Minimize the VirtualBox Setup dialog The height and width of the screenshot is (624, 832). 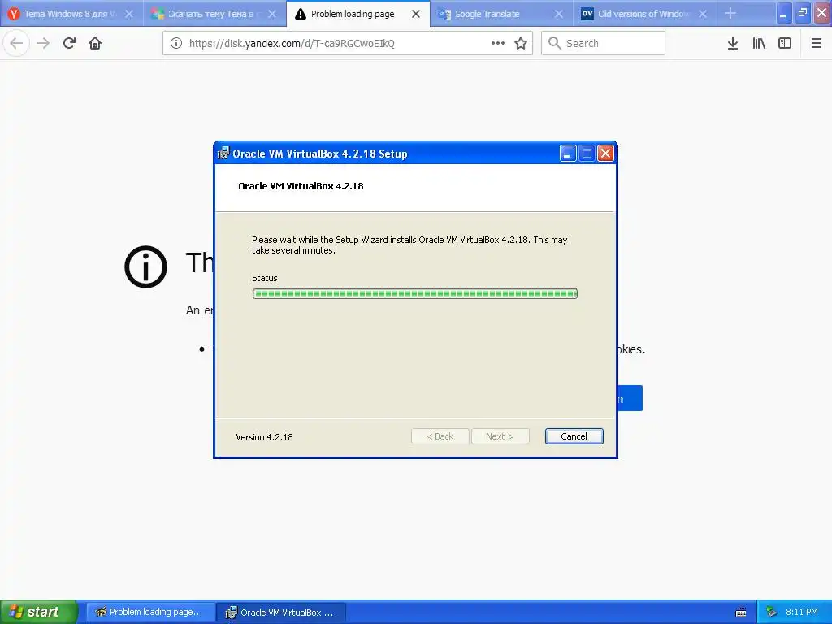568,154
